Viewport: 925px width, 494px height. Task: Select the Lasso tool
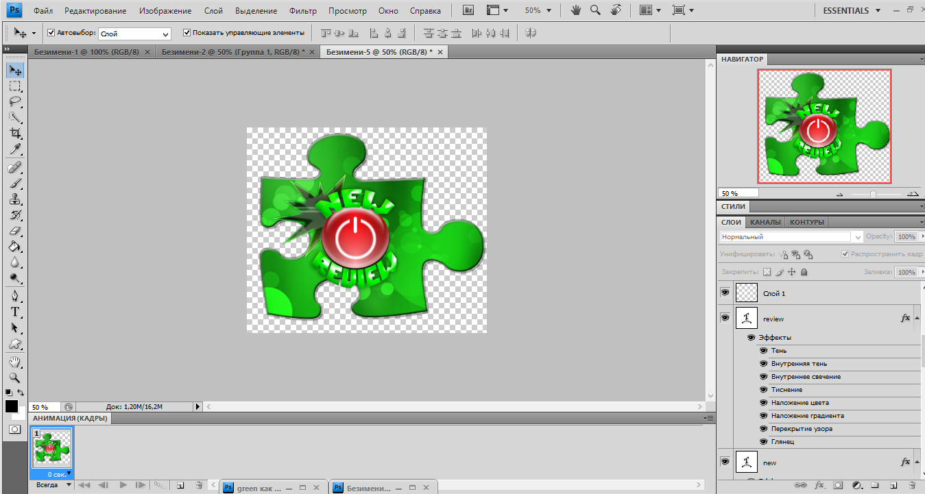pos(14,101)
